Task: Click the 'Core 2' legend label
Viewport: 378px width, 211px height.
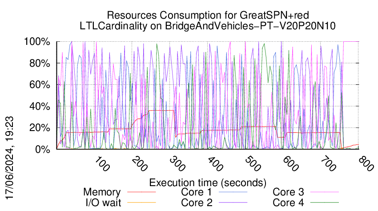Action: click(x=197, y=203)
